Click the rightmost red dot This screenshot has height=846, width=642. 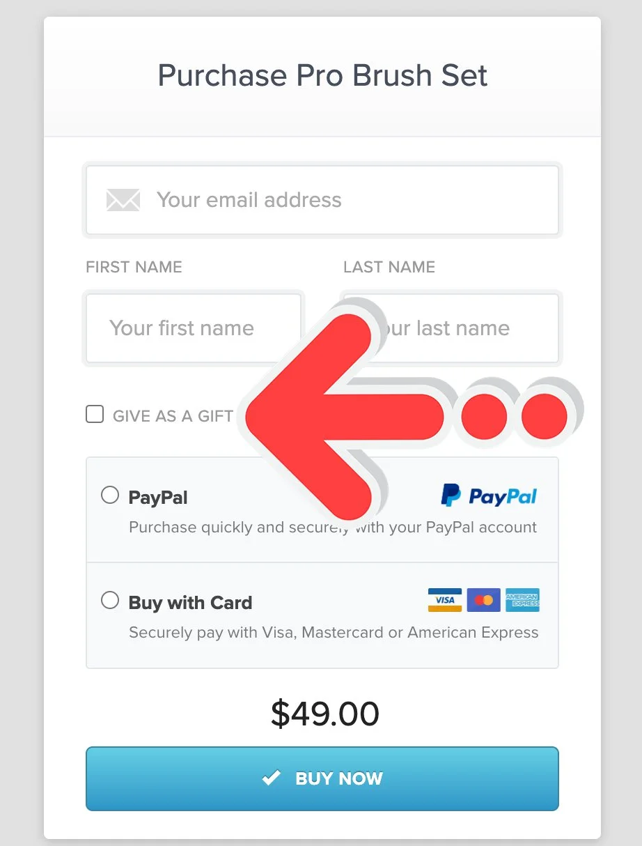point(545,417)
